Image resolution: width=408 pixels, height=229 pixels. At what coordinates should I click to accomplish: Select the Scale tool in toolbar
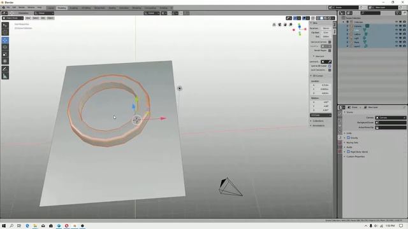pos(5,54)
